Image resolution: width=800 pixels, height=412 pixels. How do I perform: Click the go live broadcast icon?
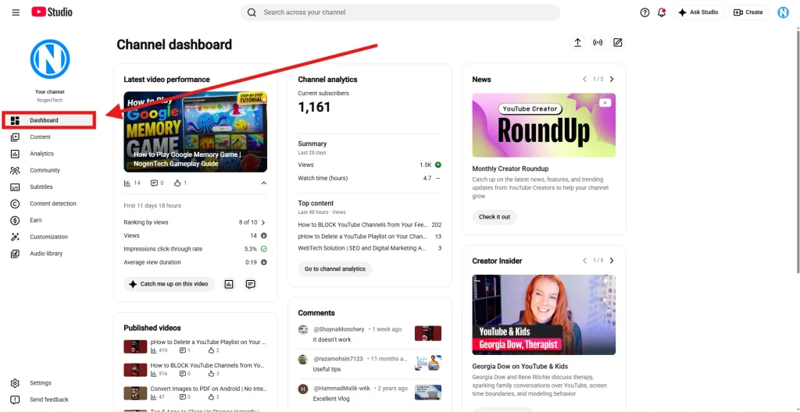[598, 43]
